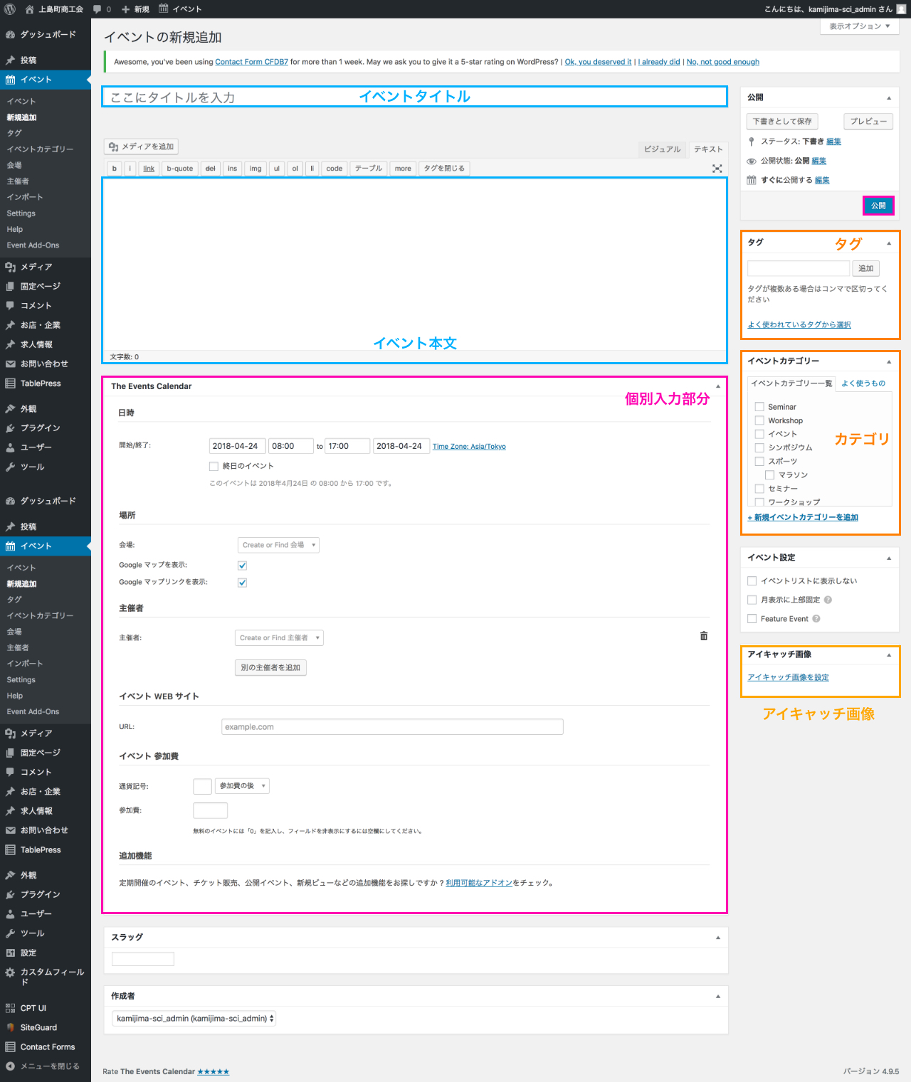Screen dimensions: 911x1082
Task: Open the 作成者 author dropdown
Action: [x=194, y=1019]
